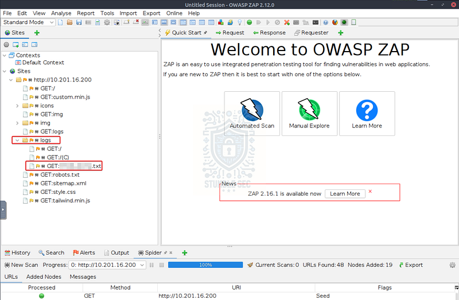
Task: Dismiss the news with the red x
Action: point(370,191)
